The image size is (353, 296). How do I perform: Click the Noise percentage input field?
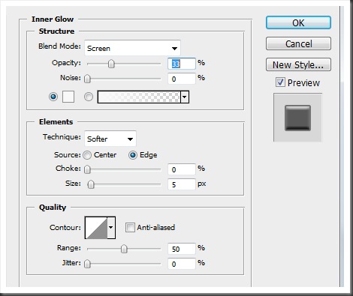(182, 79)
